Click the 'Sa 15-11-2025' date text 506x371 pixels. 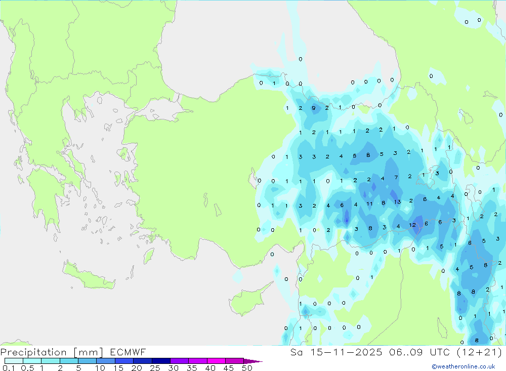336,352
